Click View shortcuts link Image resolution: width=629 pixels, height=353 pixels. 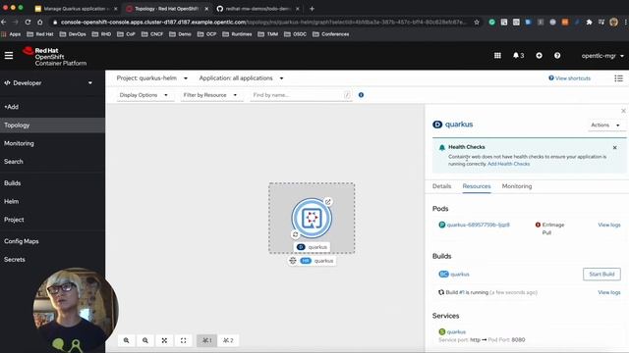click(569, 78)
